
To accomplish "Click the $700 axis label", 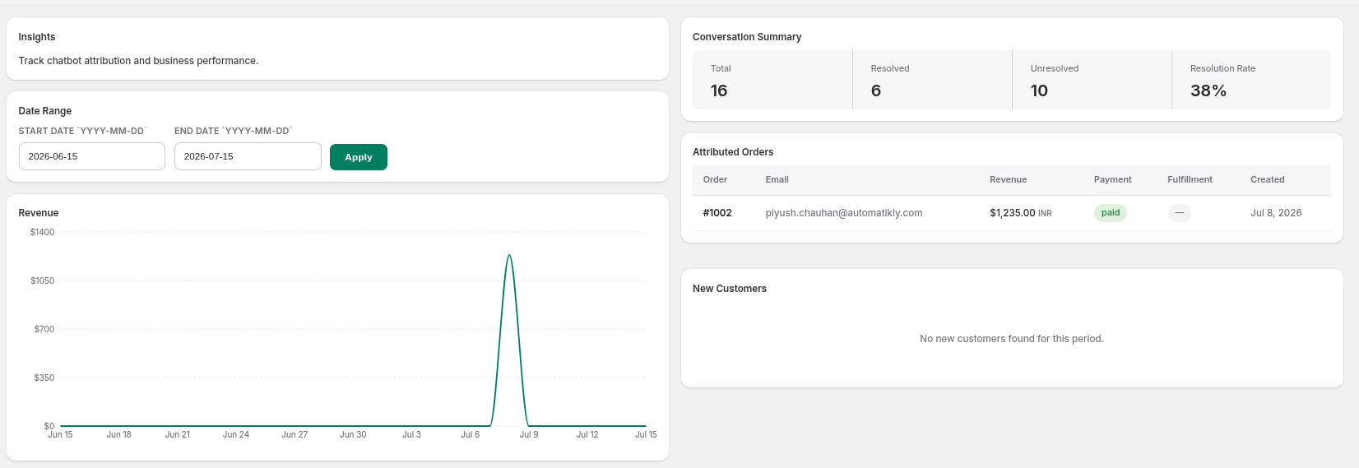I will coord(44,329).
